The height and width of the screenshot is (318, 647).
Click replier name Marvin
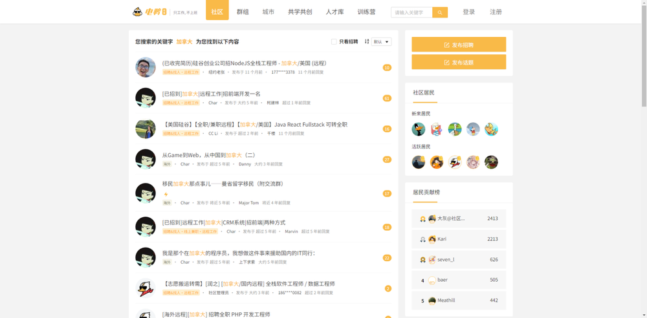click(291, 232)
